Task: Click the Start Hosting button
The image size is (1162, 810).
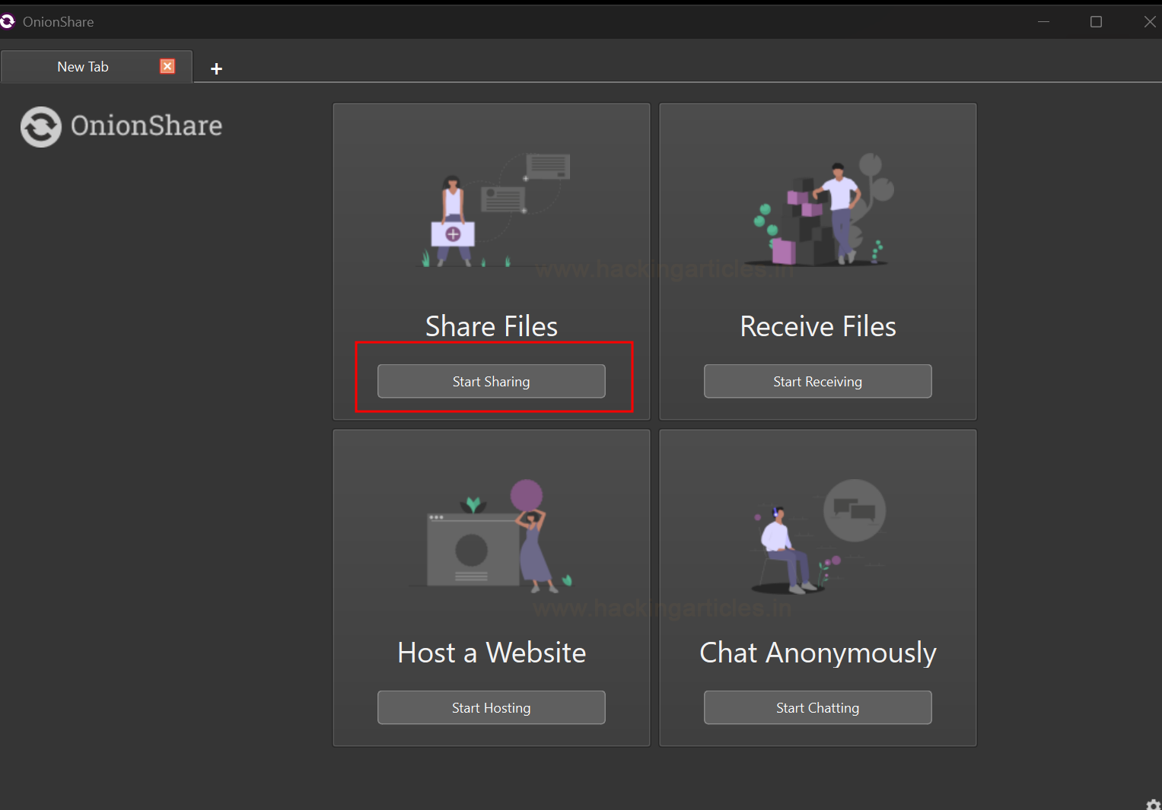Action: 492,707
